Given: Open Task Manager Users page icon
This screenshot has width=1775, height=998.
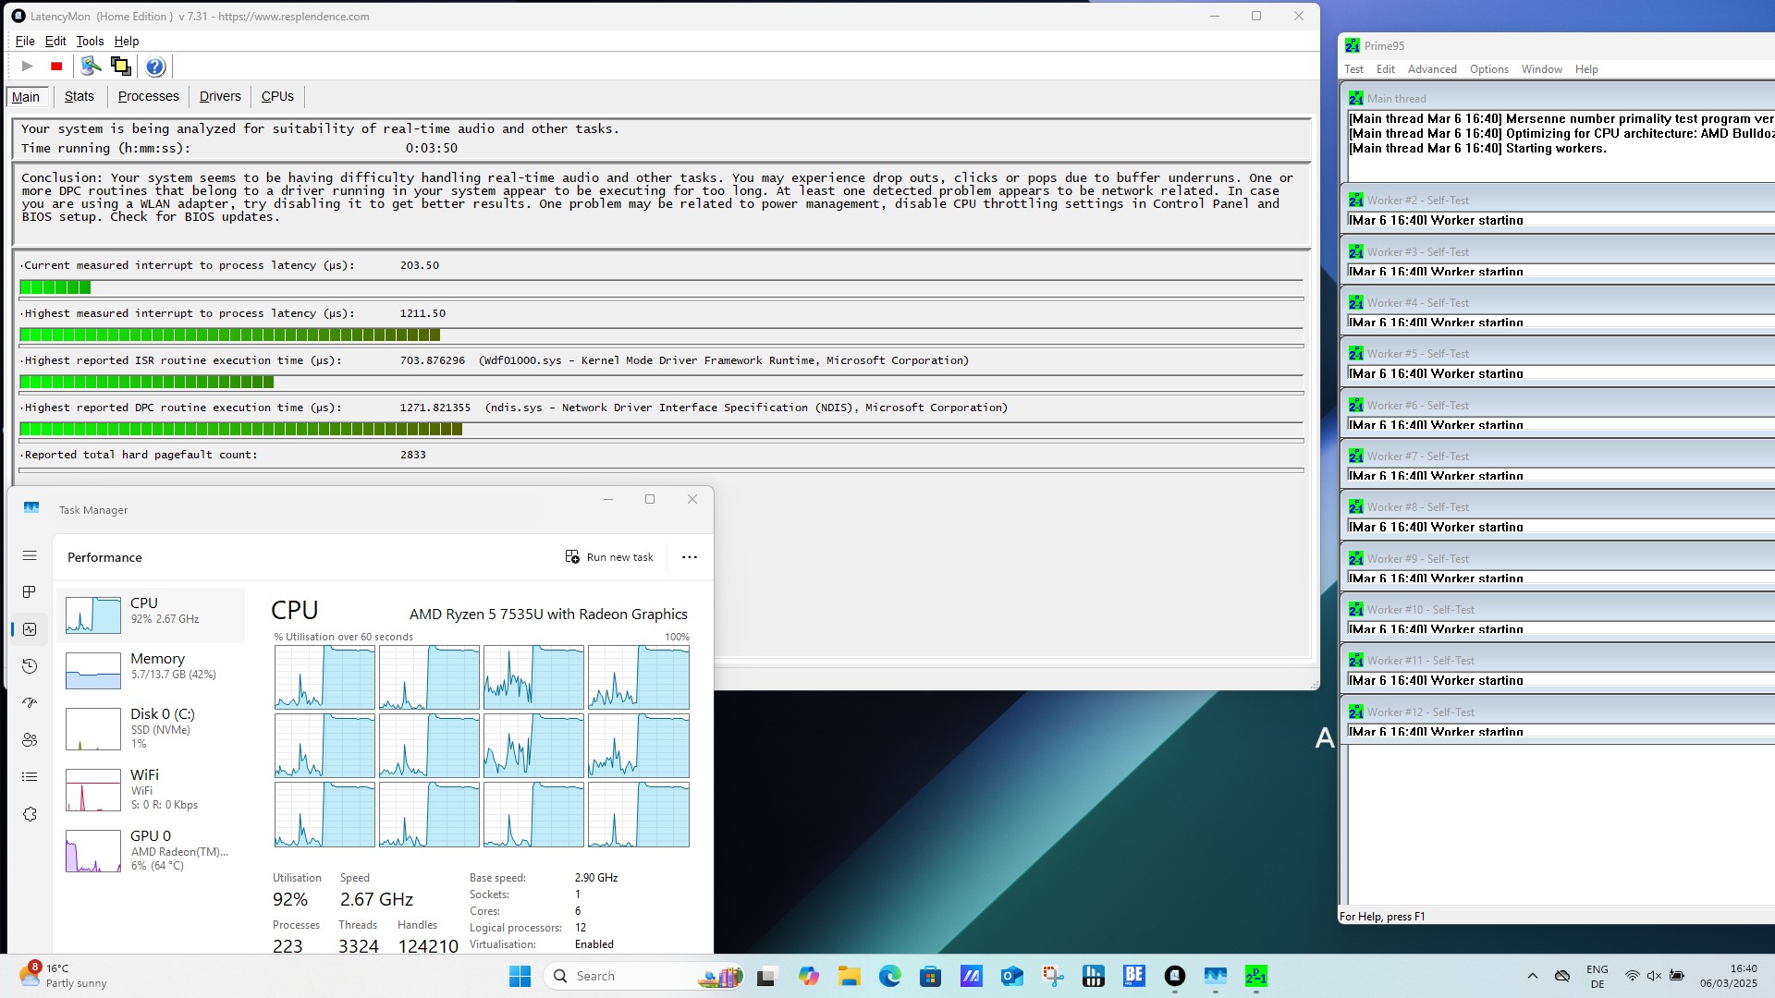Looking at the screenshot, I should coord(30,740).
